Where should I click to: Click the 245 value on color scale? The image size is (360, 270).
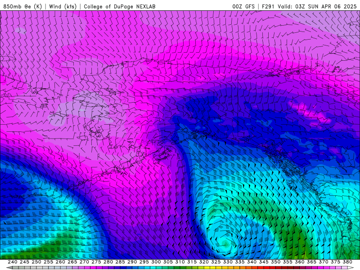(x=24, y=262)
